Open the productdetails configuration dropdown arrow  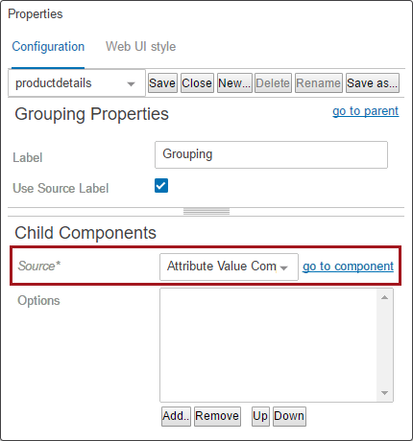click(x=131, y=84)
